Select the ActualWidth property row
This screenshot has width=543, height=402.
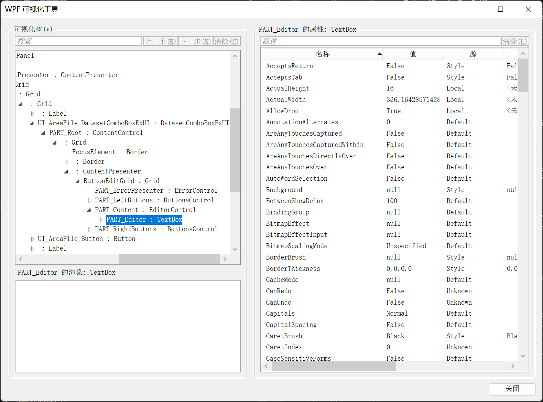tap(389, 100)
